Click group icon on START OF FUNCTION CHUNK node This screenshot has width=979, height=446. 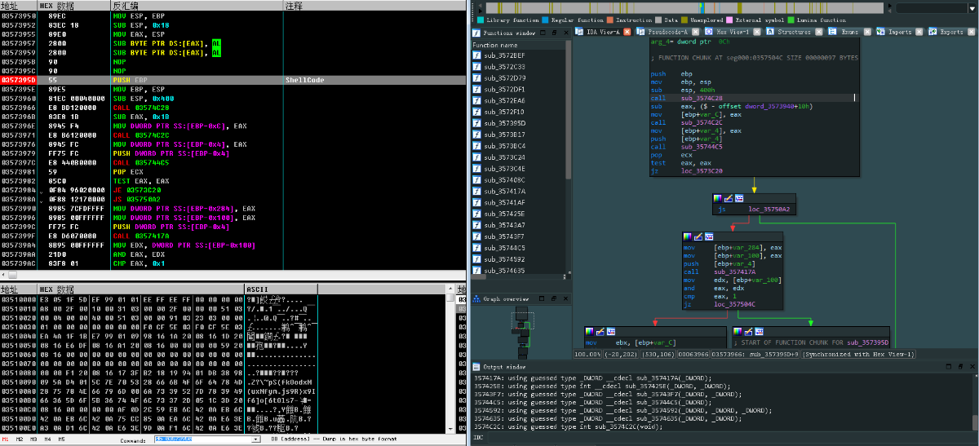759,331
